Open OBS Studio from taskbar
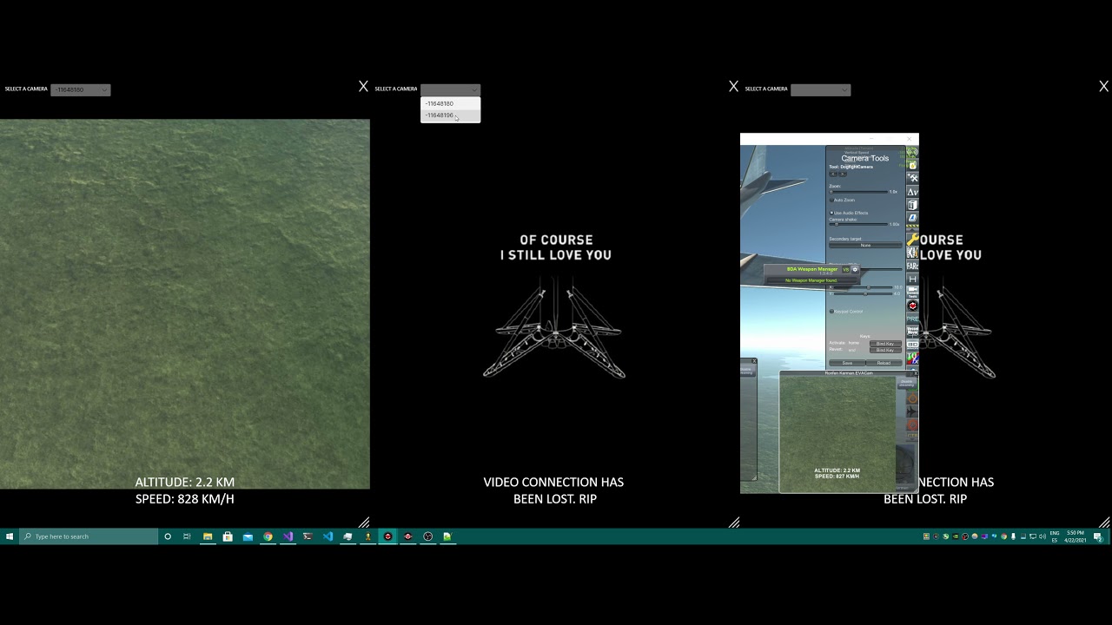Image resolution: width=1112 pixels, height=625 pixels. pos(427,536)
